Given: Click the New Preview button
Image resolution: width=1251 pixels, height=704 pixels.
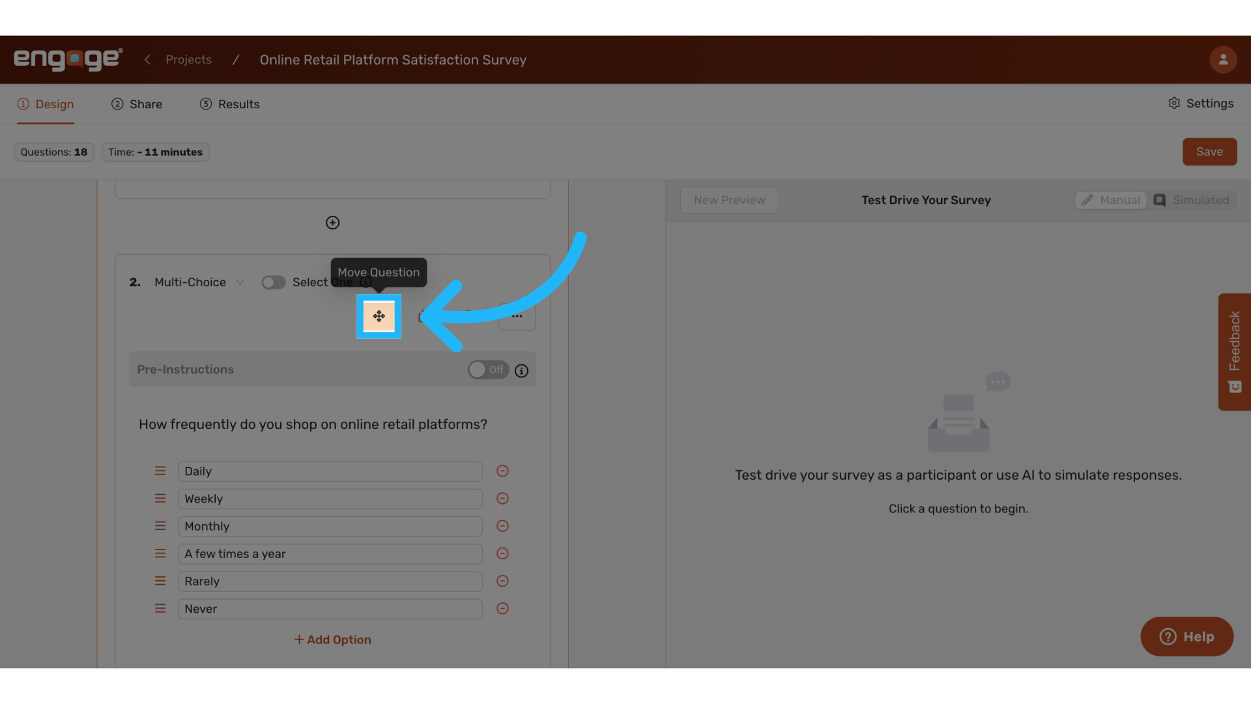Looking at the screenshot, I should coord(729,200).
